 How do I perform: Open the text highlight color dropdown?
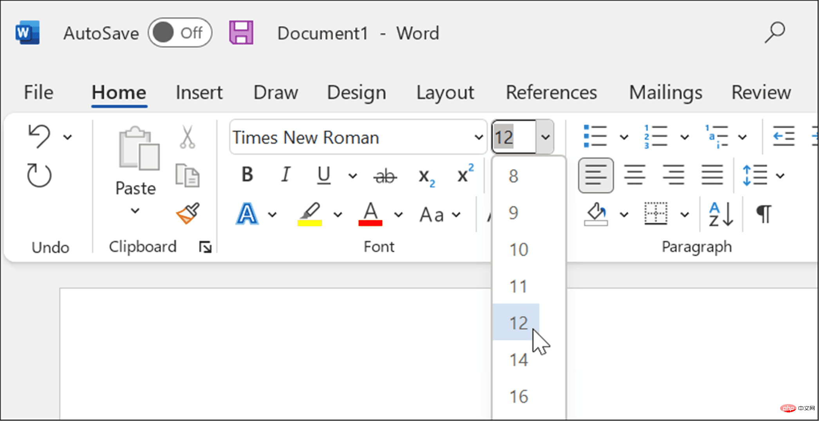coord(338,214)
